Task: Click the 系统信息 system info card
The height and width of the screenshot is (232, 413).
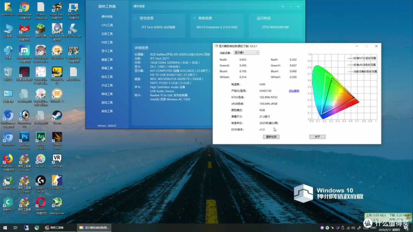Action: (x=217, y=26)
